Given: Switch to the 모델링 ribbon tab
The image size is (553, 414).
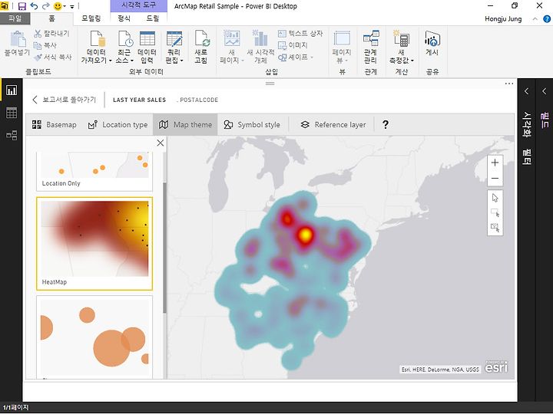Looking at the screenshot, I should (91, 18).
